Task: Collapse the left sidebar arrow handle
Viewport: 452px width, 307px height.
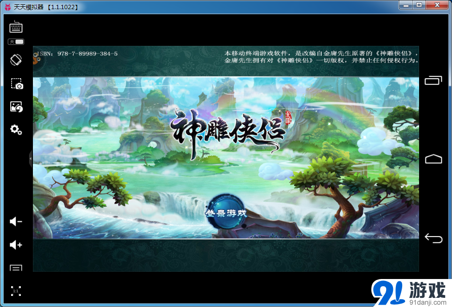Action: 30,158
